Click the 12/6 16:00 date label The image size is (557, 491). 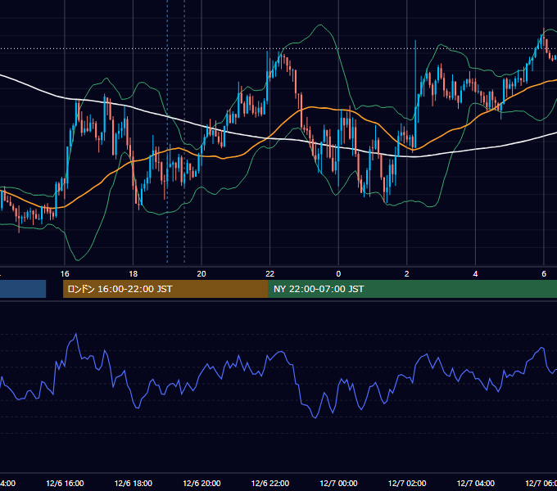(65, 483)
